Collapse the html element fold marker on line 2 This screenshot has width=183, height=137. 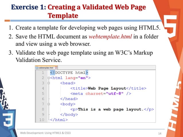pos(49,78)
